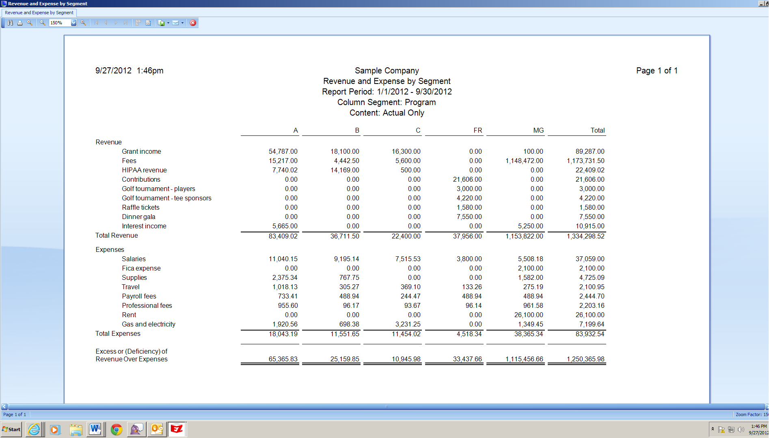The width and height of the screenshot is (769, 438).
Task: Click the Fees MG value 1,148,472.00
Action: pyautogui.click(x=524, y=161)
